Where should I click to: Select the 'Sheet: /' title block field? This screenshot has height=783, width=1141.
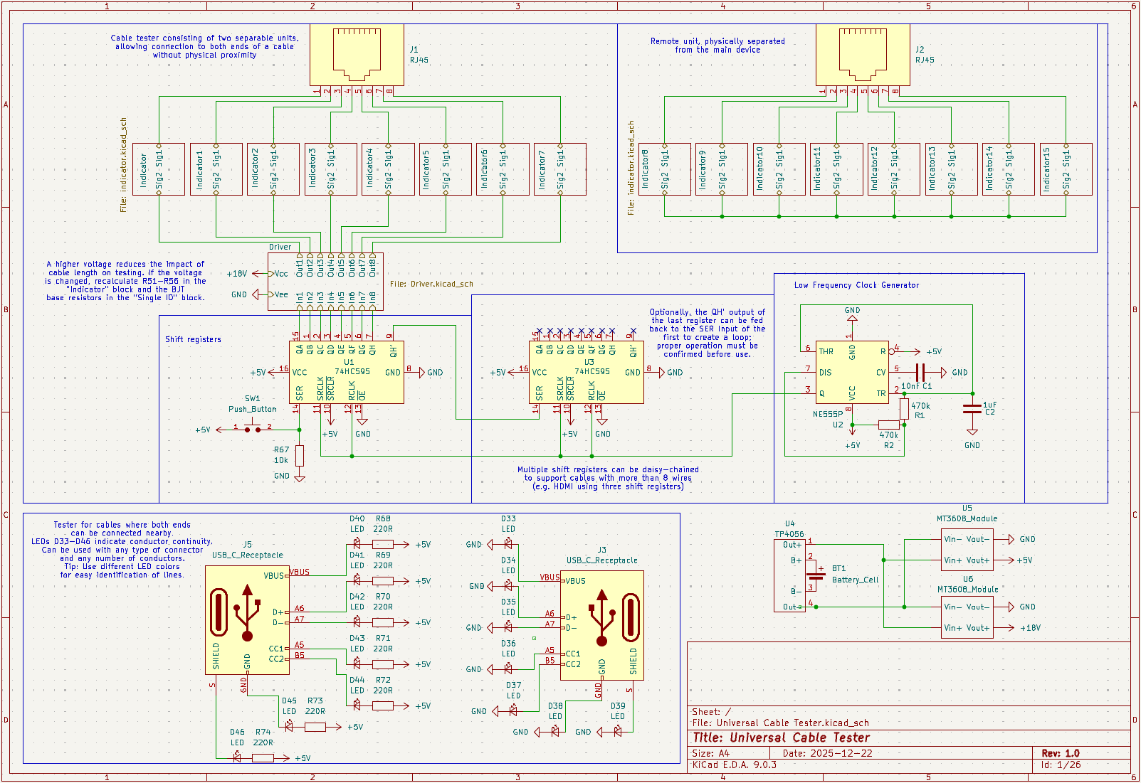click(711, 712)
